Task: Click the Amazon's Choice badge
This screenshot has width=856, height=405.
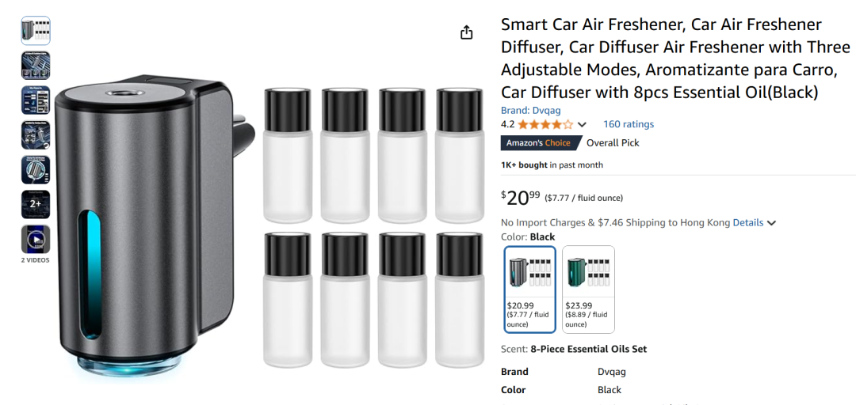Action: click(538, 143)
